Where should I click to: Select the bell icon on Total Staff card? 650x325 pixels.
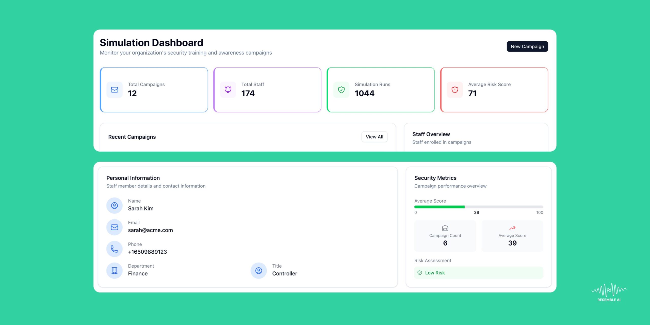[228, 90]
